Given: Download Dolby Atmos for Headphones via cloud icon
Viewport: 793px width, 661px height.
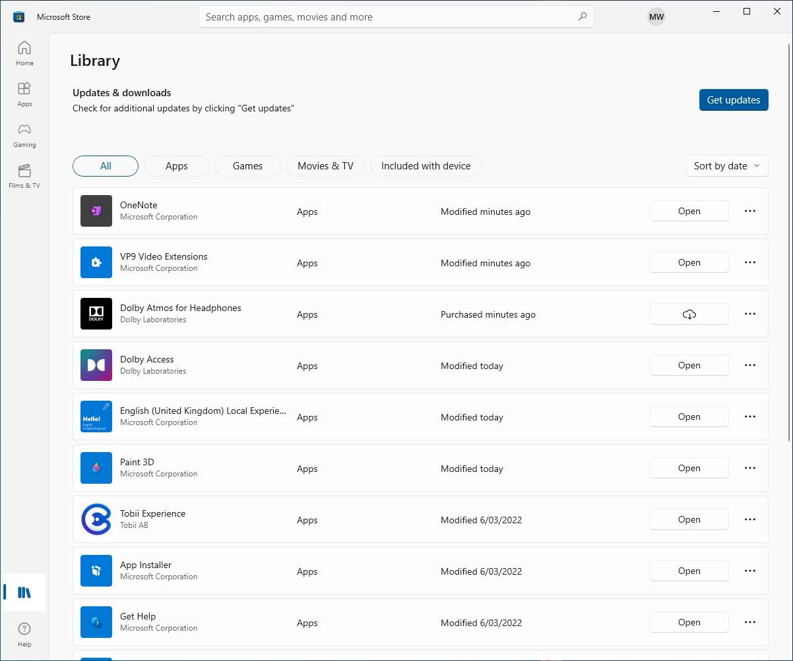Looking at the screenshot, I should 689,314.
